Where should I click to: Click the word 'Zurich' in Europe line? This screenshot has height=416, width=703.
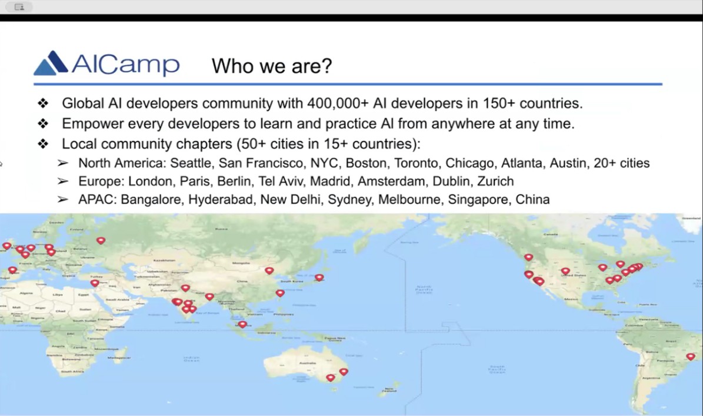[495, 182]
